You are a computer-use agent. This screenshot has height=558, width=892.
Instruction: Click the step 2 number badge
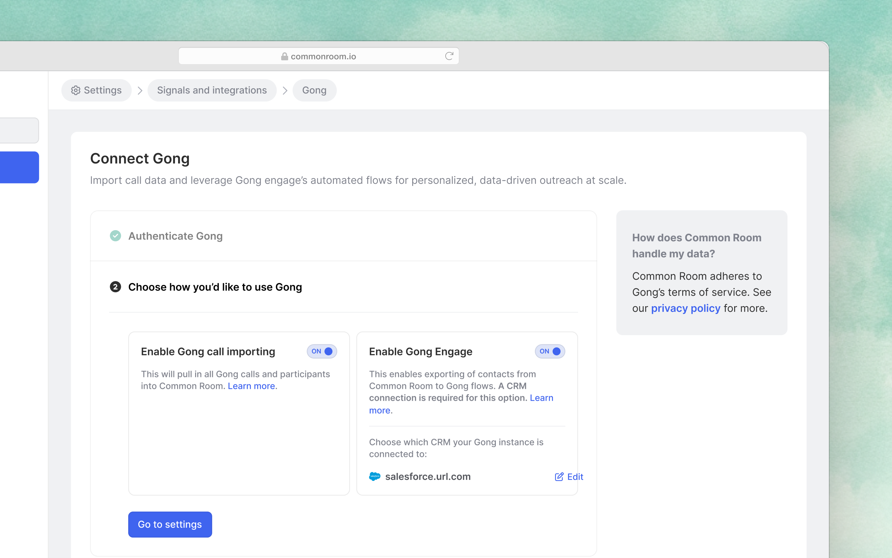(x=115, y=287)
